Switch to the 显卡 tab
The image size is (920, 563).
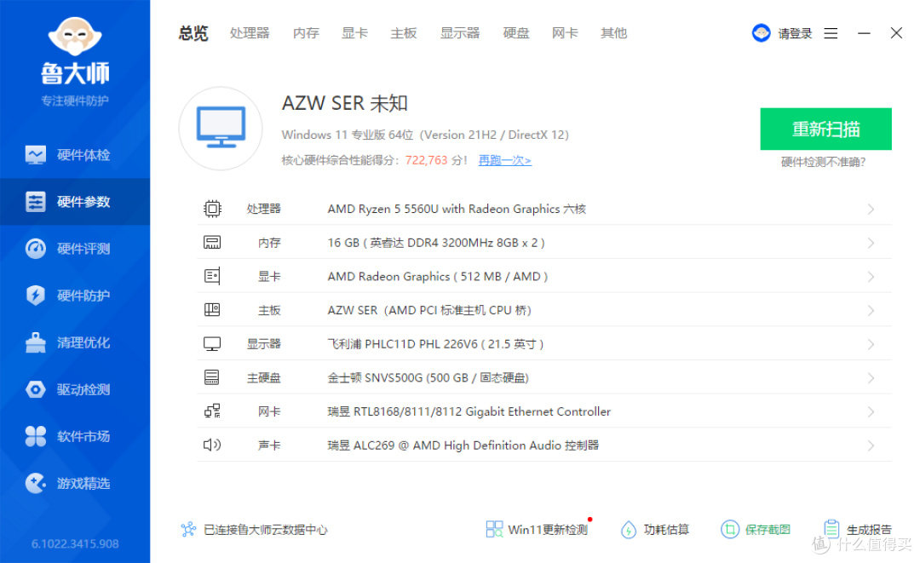(x=355, y=33)
